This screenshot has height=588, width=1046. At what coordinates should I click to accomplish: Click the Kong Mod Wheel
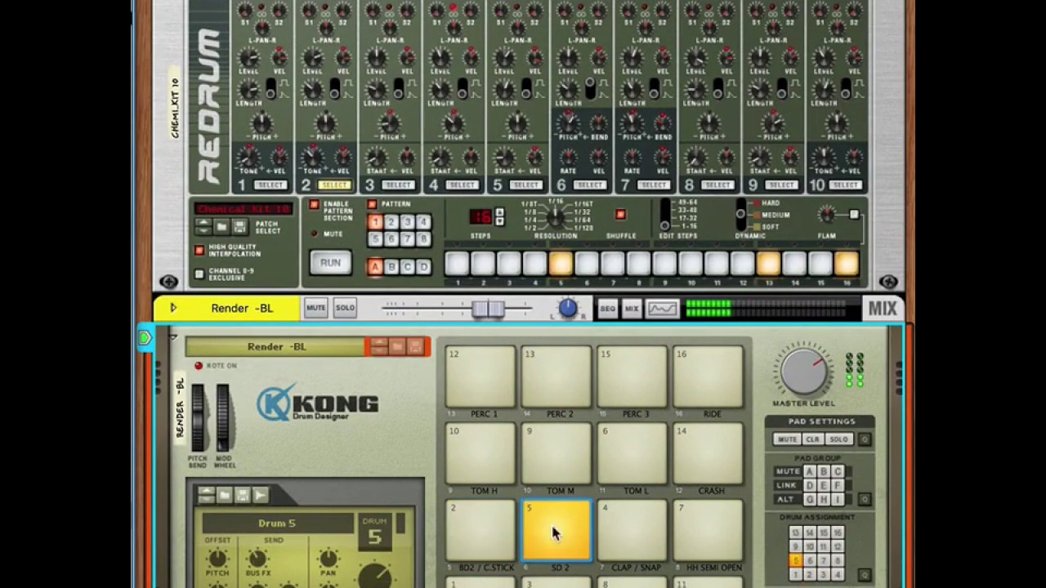224,417
